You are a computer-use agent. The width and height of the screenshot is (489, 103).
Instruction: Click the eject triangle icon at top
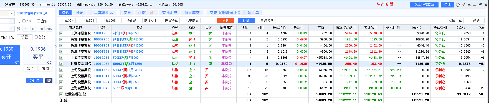pos(469,5)
